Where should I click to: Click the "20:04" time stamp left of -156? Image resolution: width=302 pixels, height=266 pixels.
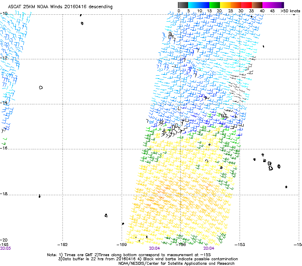coord(154,248)
